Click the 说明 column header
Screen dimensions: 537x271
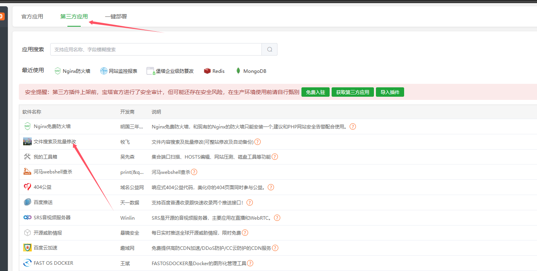pyautogui.click(x=156, y=112)
